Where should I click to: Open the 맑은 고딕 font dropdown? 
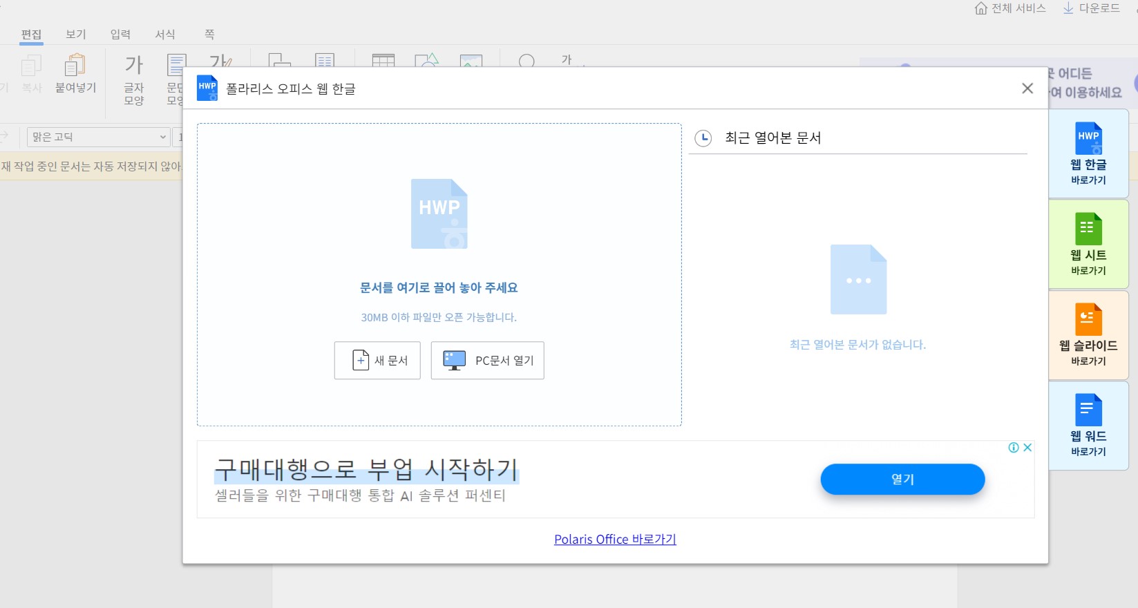[x=98, y=137]
